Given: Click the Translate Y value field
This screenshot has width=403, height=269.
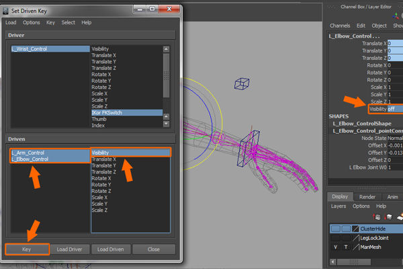Looking at the screenshot, I should tap(395, 50).
